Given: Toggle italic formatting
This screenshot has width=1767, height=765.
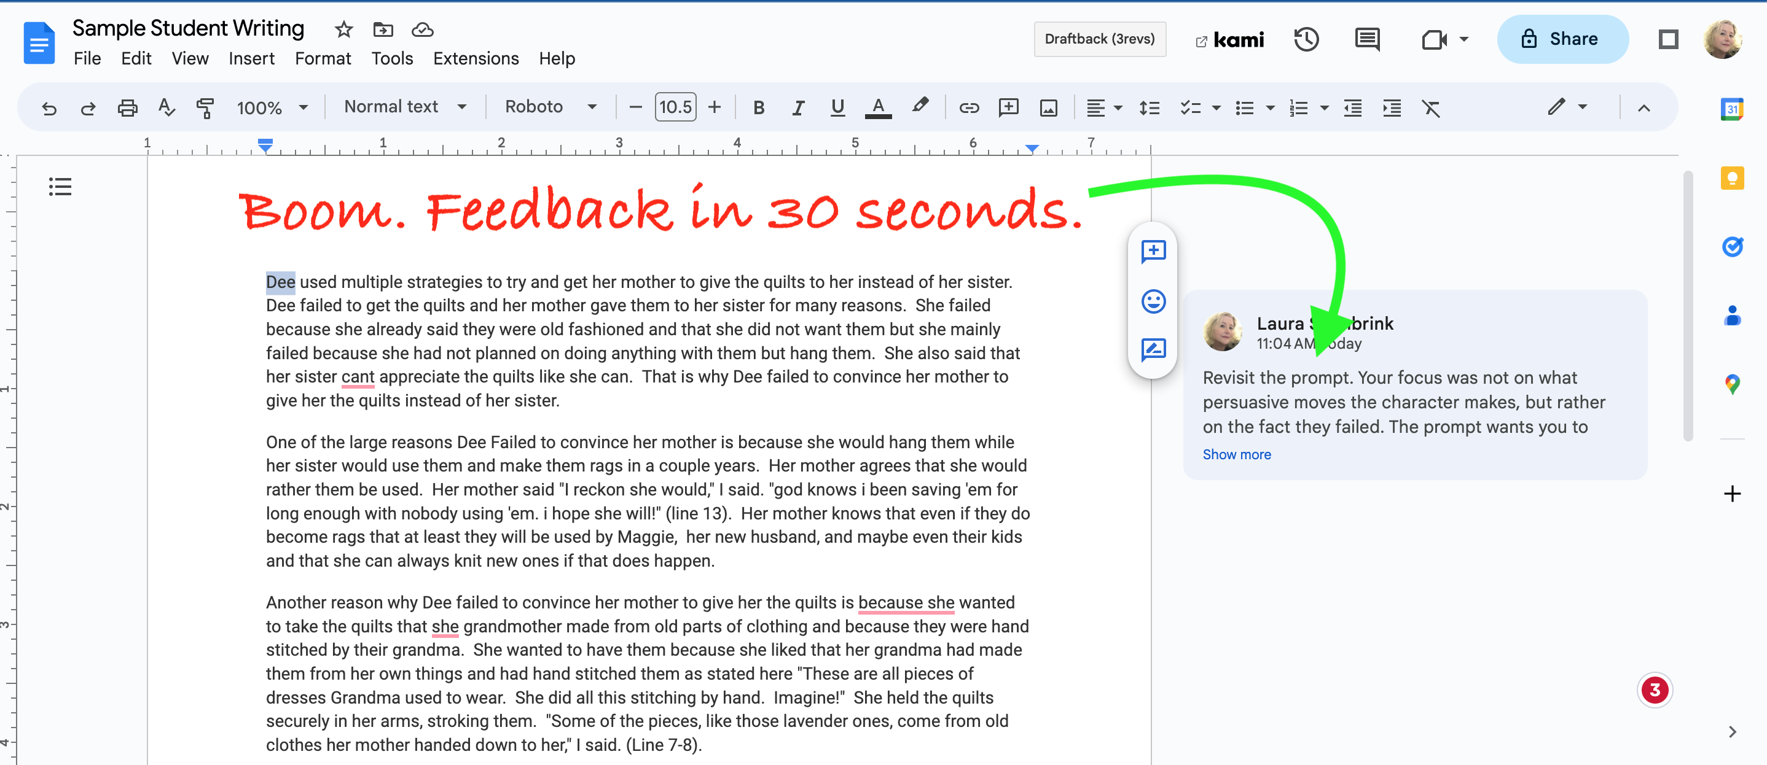Looking at the screenshot, I should [x=797, y=107].
